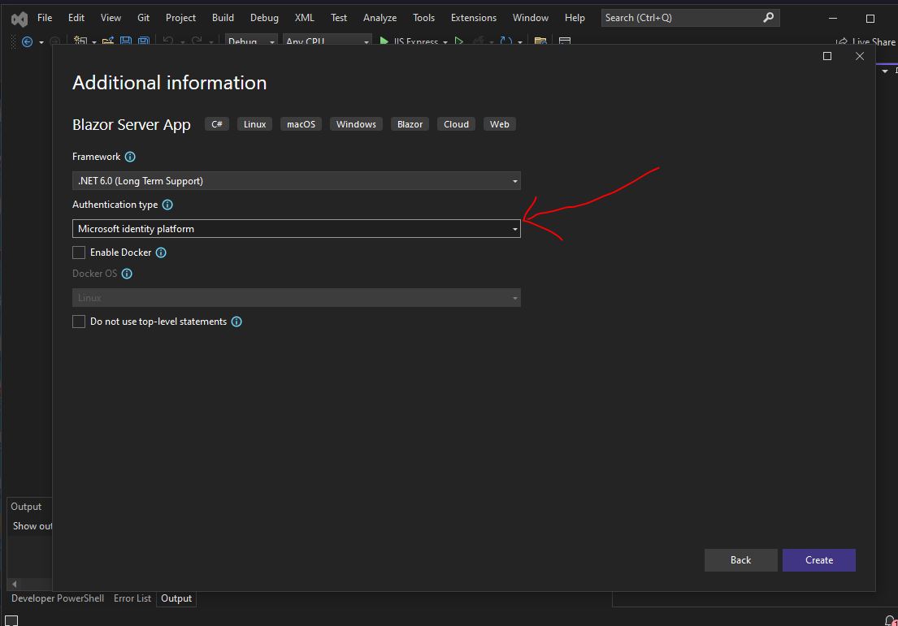Open the Project menu
The width and height of the screenshot is (898, 626).
point(180,18)
